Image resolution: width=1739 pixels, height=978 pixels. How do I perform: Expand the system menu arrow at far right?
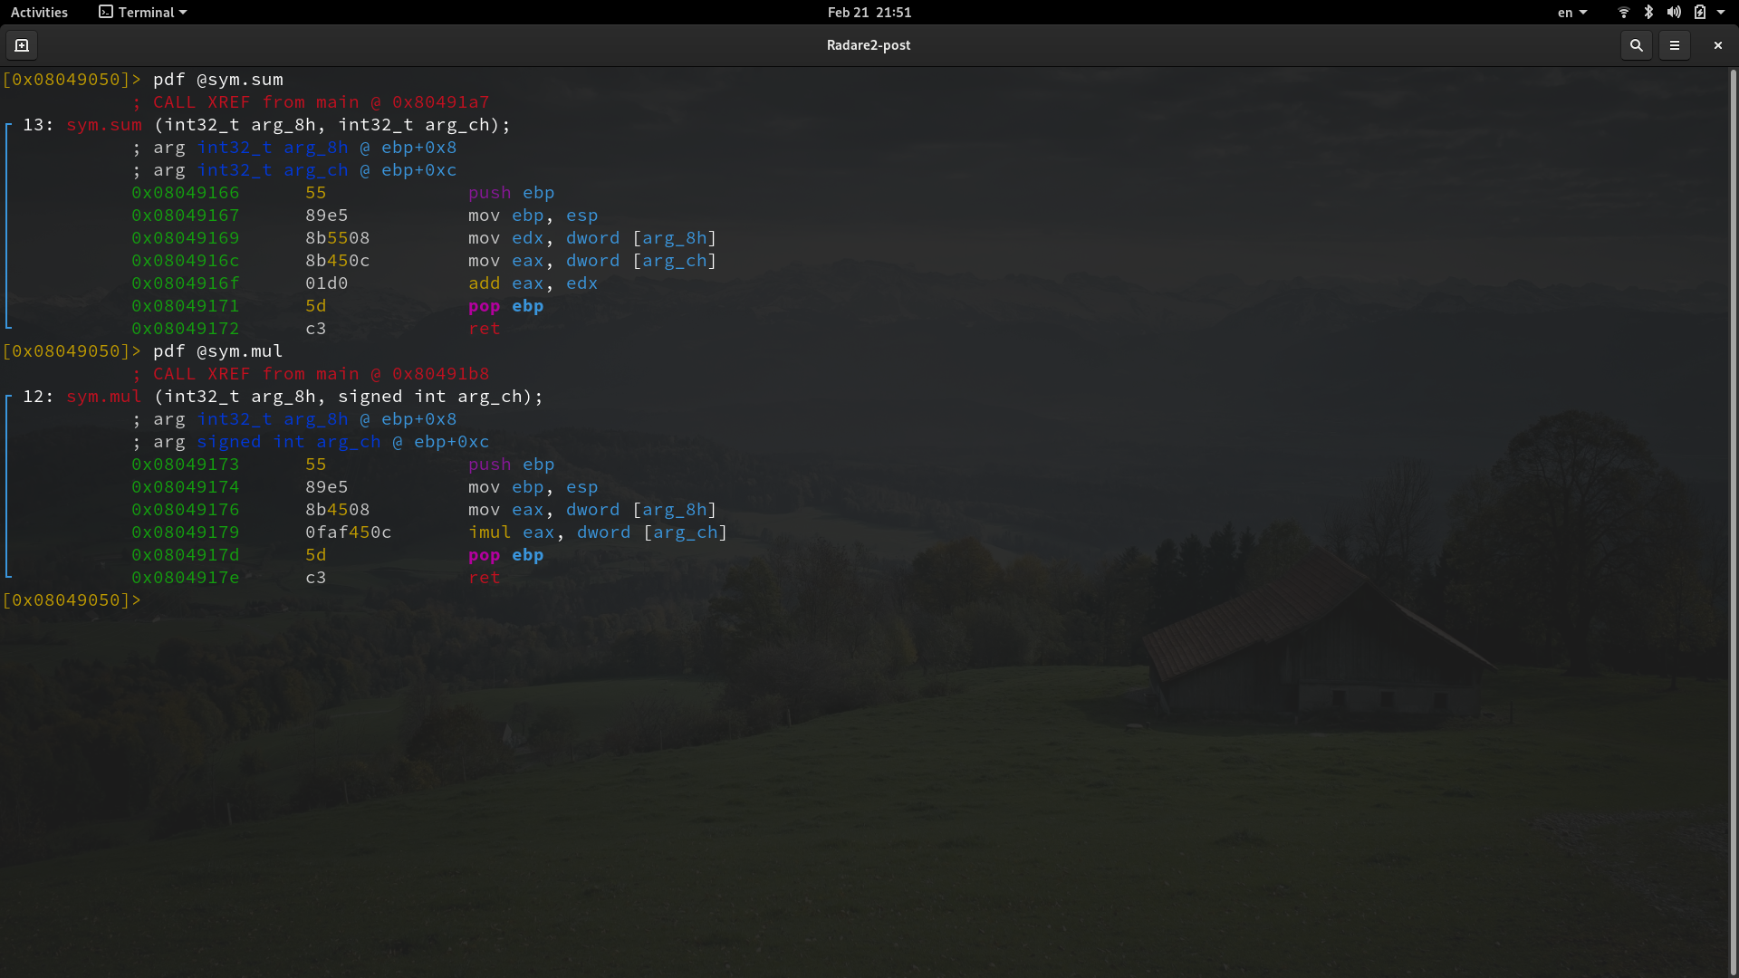(1721, 13)
